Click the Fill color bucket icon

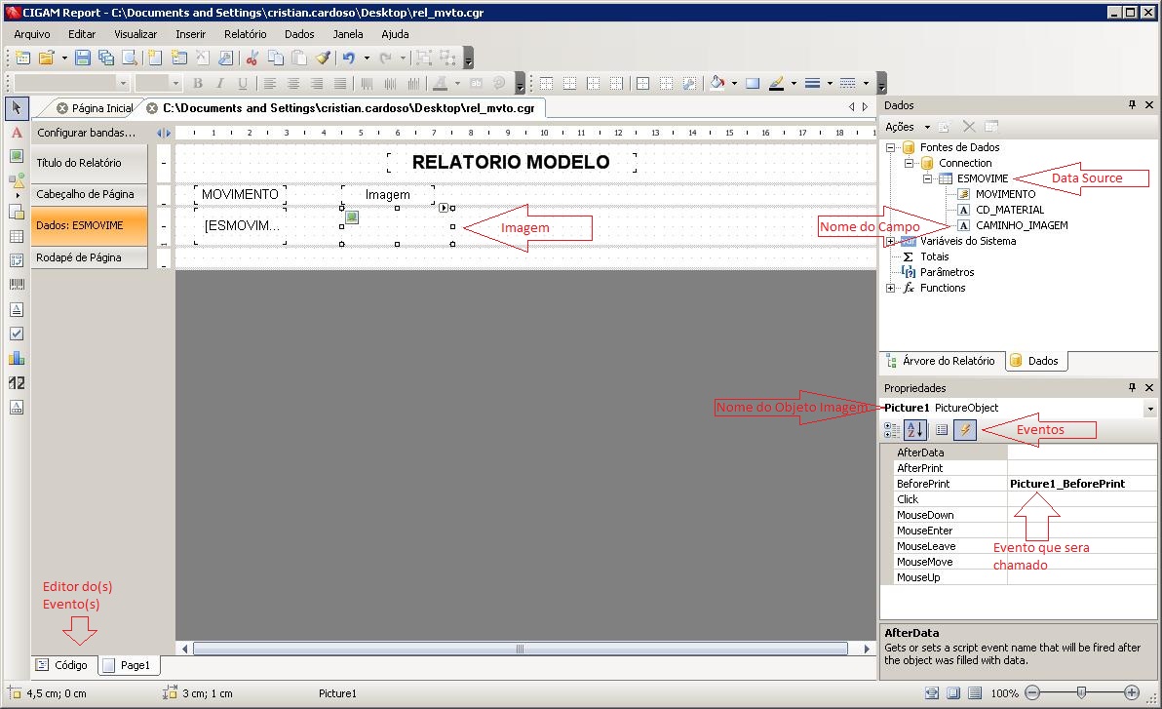coord(717,83)
